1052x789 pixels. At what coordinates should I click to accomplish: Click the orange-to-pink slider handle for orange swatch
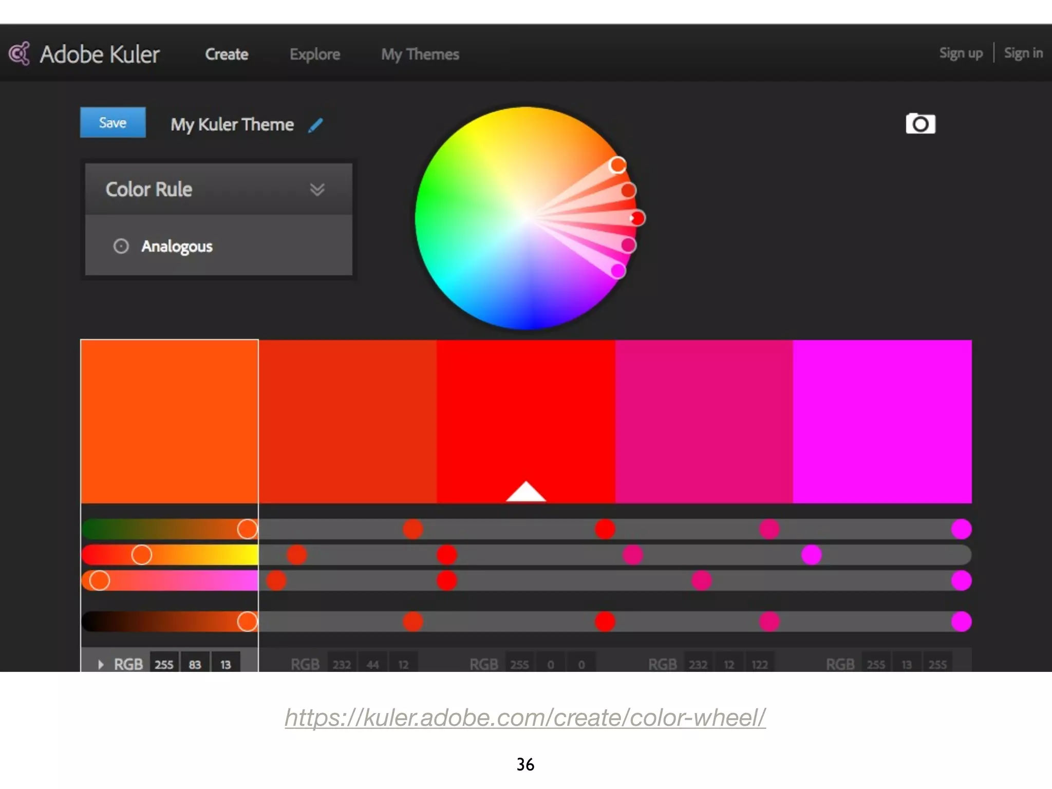tap(99, 580)
